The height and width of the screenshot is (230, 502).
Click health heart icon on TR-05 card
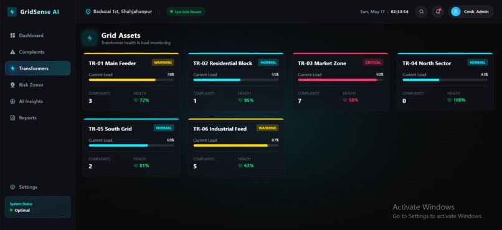(136, 166)
